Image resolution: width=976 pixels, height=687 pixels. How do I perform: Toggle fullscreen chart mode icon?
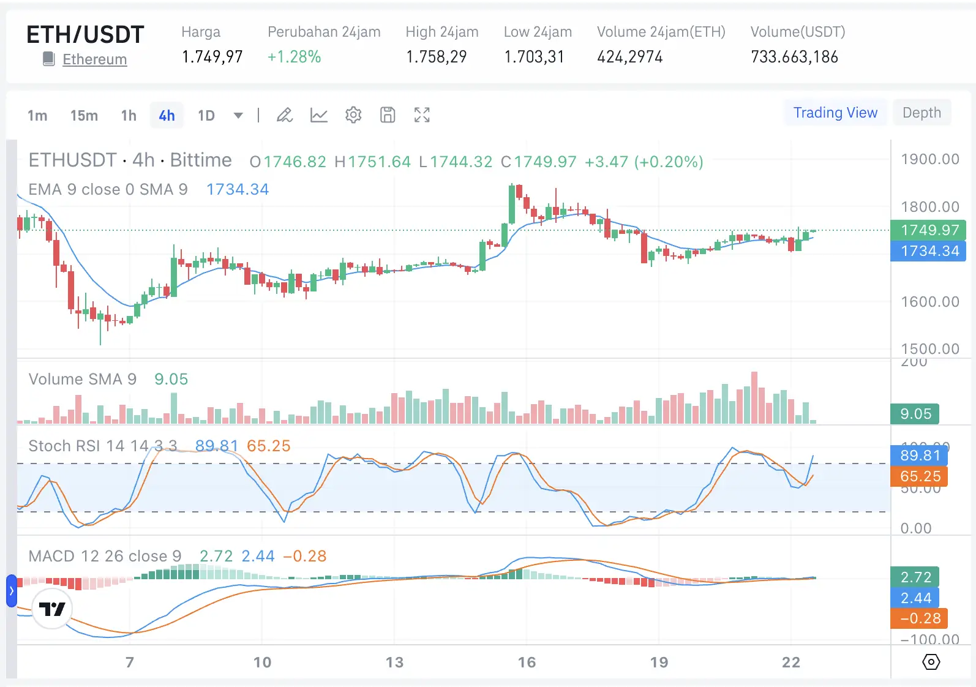coord(422,115)
